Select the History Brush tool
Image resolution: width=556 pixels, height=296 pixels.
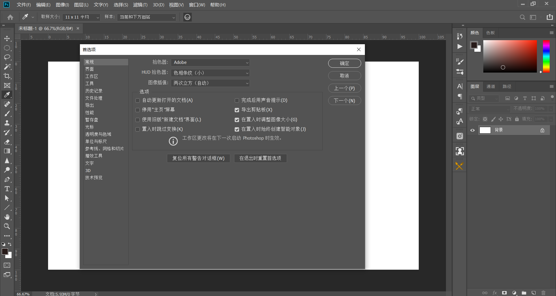tap(7, 132)
